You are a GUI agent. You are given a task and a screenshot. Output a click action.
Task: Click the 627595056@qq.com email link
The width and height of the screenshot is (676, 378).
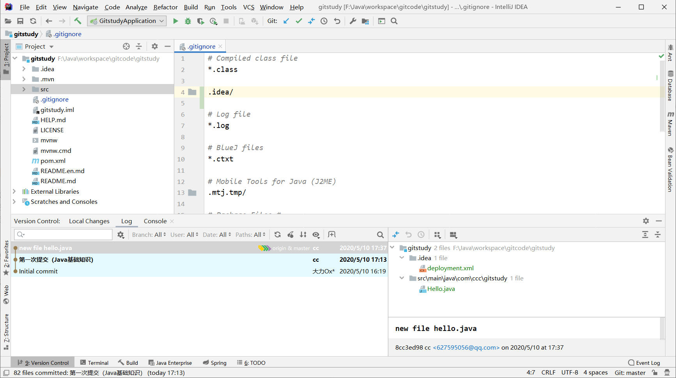[466, 347]
